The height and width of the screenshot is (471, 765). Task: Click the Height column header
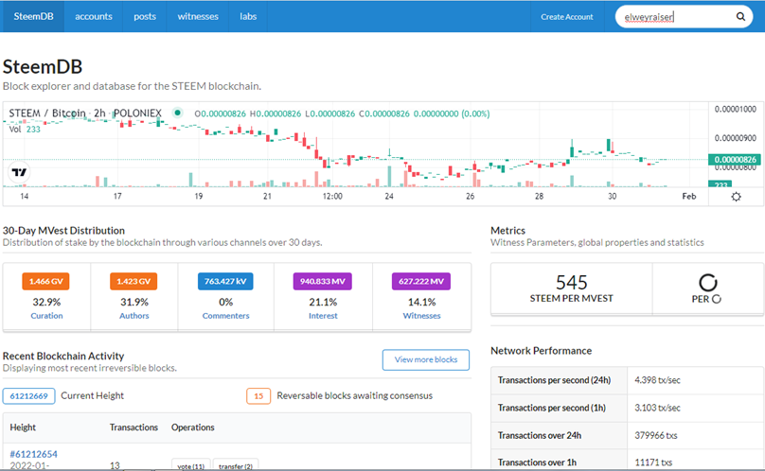coord(23,427)
